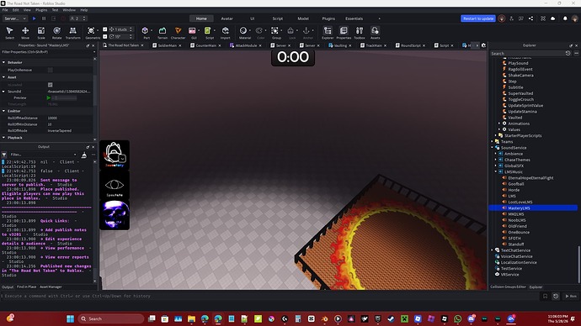Clear the Output window

pyautogui.click(x=84, y=155)
